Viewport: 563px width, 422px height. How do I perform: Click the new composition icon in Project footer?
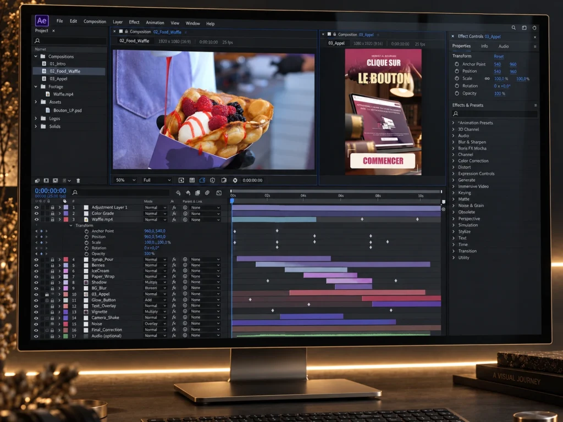pos(56,180)
